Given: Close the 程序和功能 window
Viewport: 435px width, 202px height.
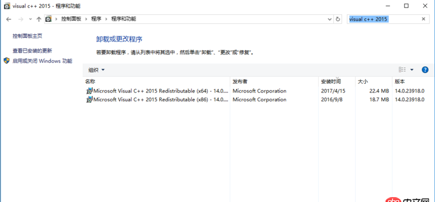Looking at the screenshot, I should tap(425, 6).
